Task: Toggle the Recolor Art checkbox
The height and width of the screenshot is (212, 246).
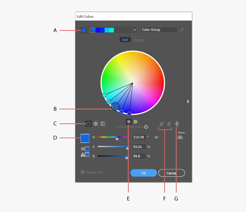Action: [82, 172]
